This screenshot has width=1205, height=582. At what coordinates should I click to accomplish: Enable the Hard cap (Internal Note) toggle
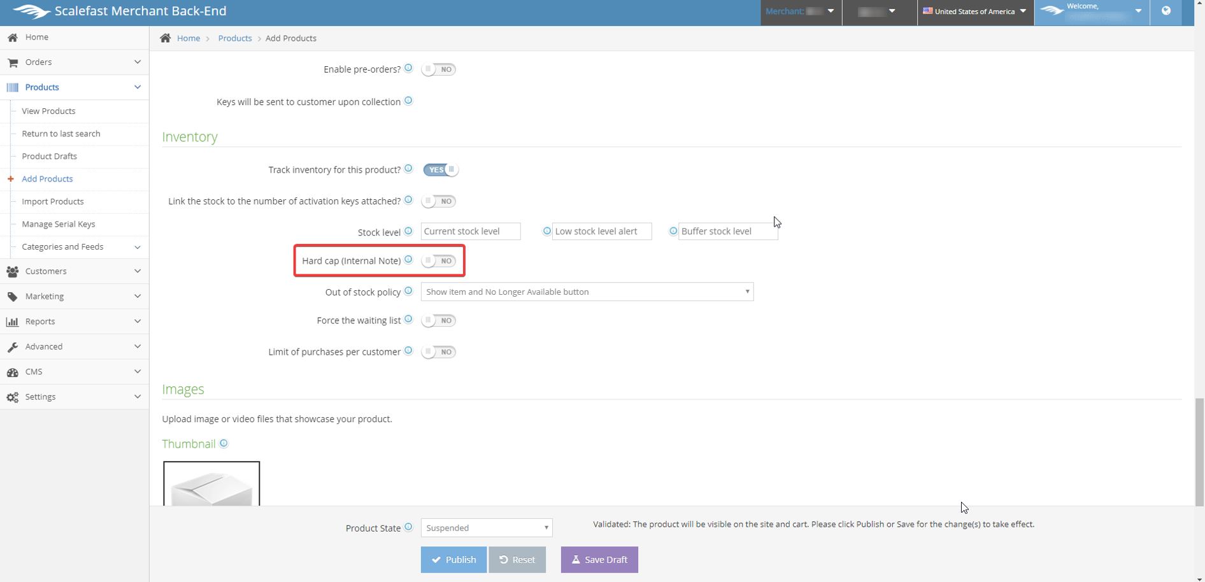(x=439, y=261)
